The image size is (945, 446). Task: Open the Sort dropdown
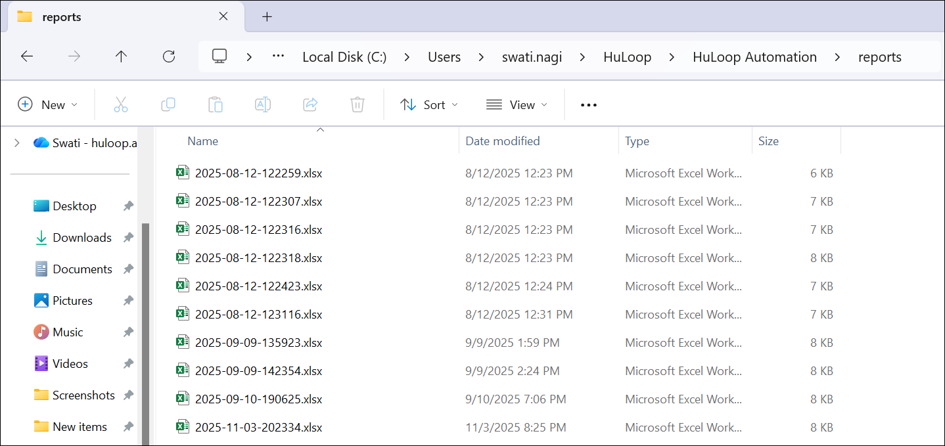[429, 104]
